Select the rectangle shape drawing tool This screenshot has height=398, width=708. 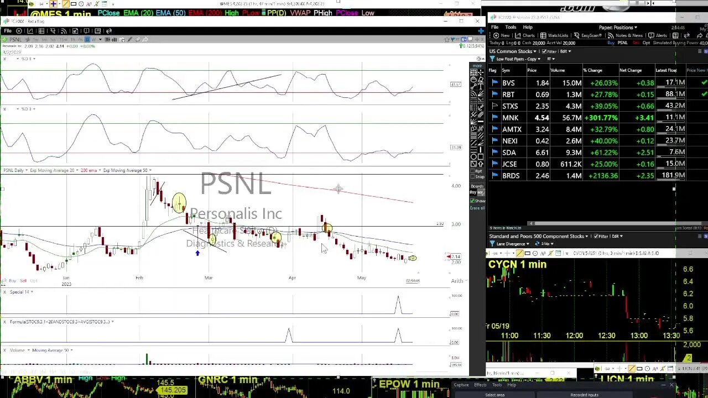coord(481,156)
